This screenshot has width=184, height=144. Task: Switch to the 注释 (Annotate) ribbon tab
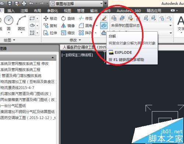[24, 11]
